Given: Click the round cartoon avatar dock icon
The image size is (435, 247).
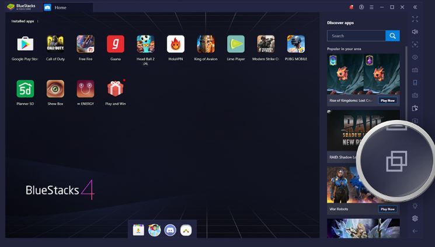Looking at the screenshot, I should [154, 230].
